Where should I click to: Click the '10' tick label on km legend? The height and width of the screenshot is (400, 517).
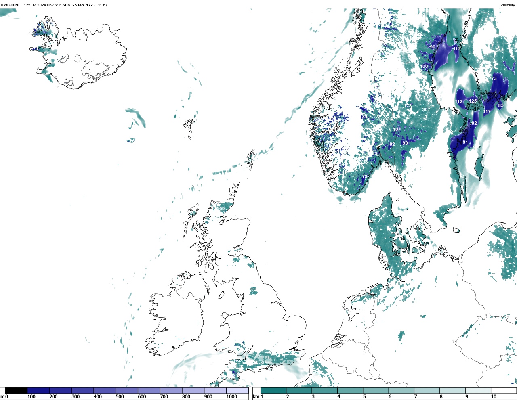[494, 397]
